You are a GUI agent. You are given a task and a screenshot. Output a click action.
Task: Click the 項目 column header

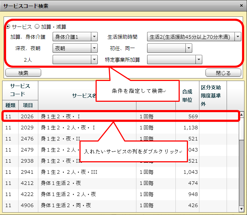coord(28,105)
